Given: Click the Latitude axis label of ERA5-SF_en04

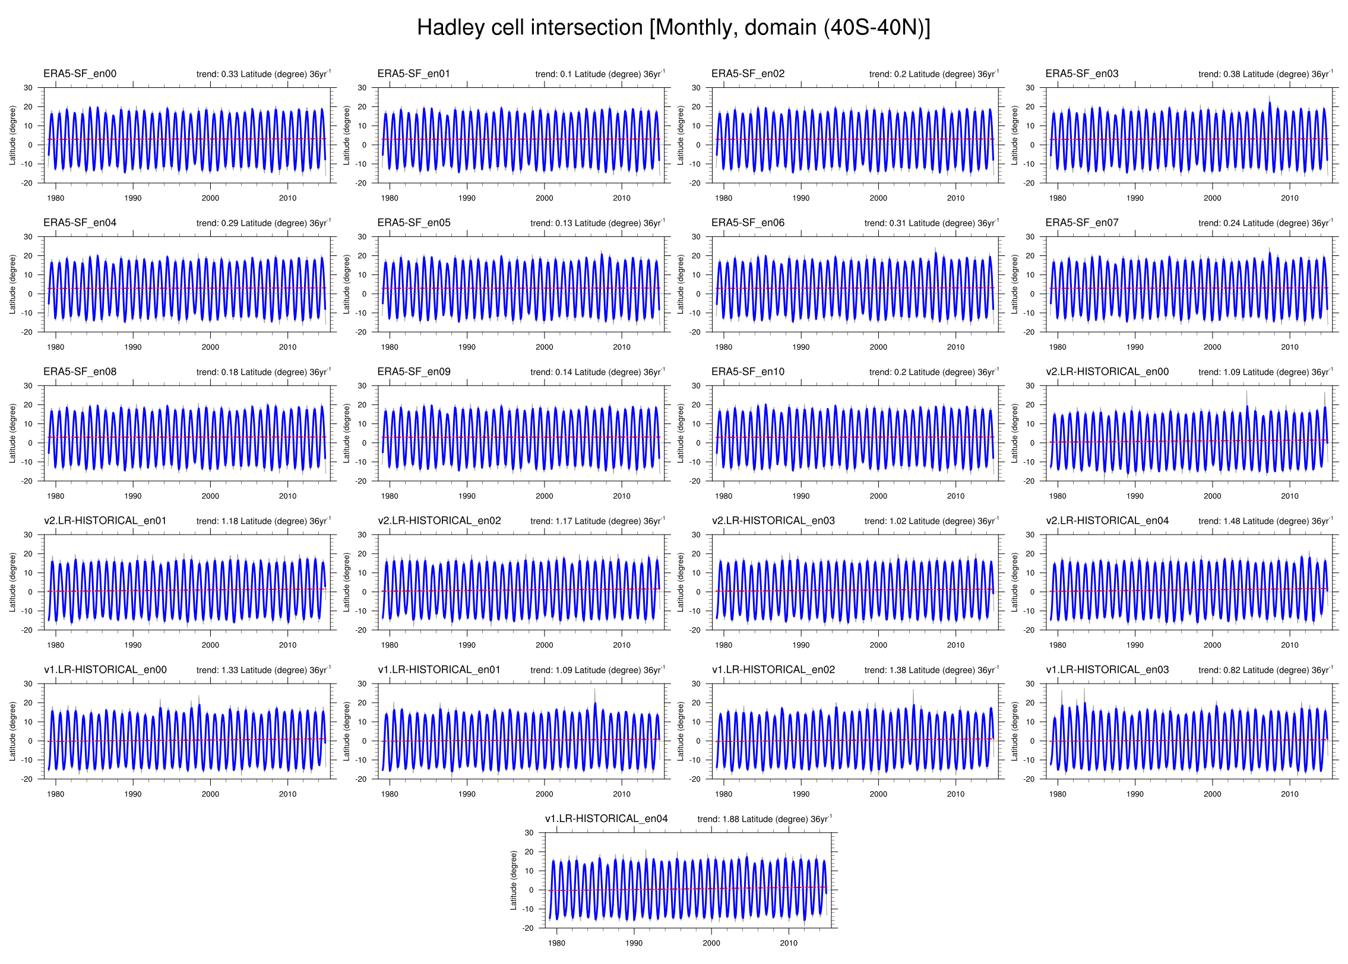Looking at the screenshot, I should [x=12, y=285].
